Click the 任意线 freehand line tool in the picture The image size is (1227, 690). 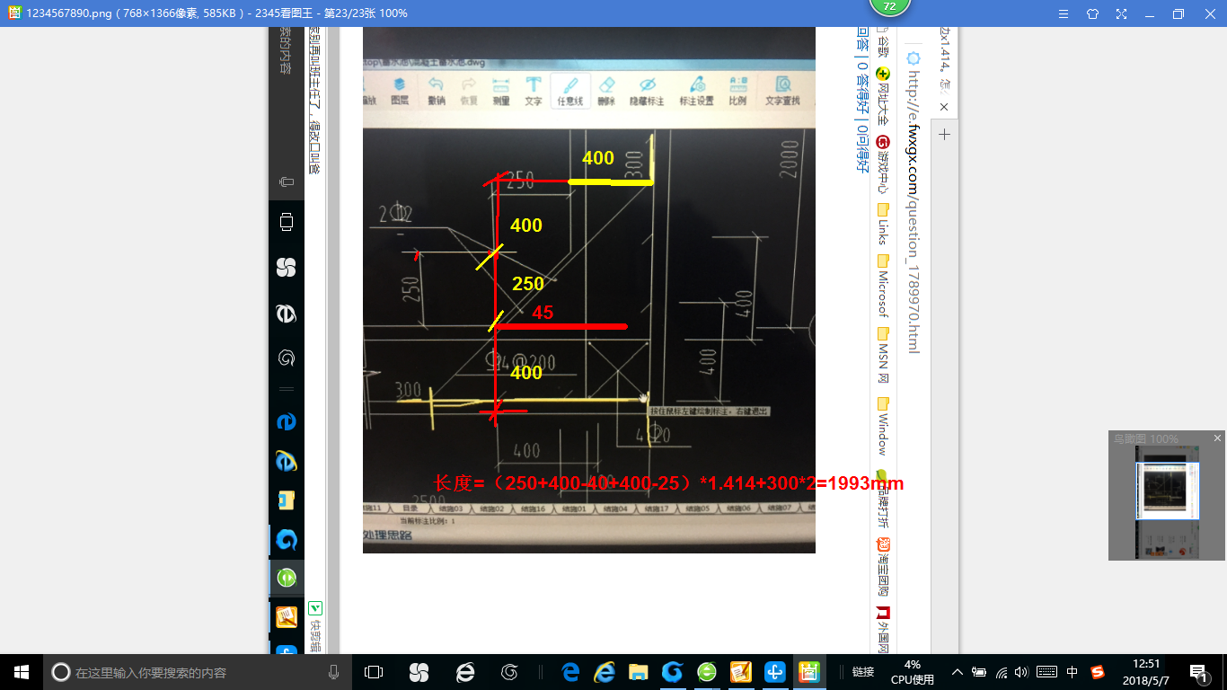[570, 91]
